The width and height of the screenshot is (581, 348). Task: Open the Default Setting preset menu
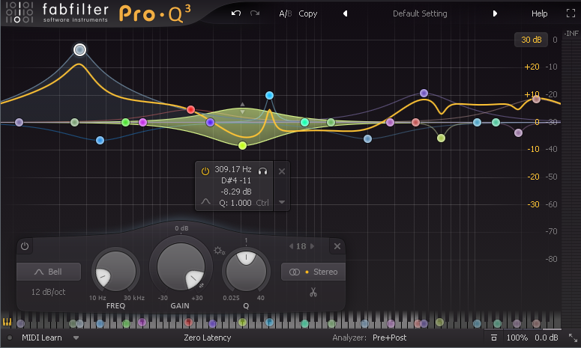[420, 13]
